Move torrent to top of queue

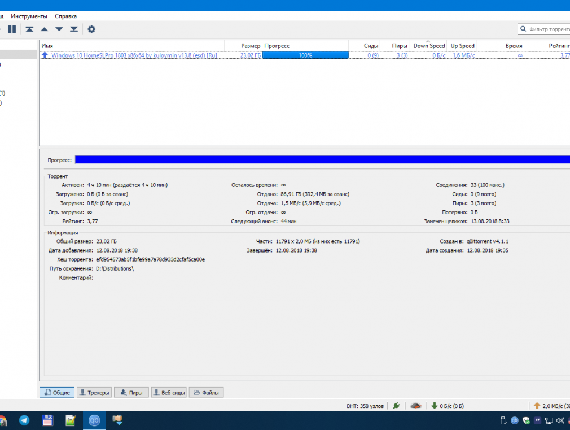(x=29, y=29)
